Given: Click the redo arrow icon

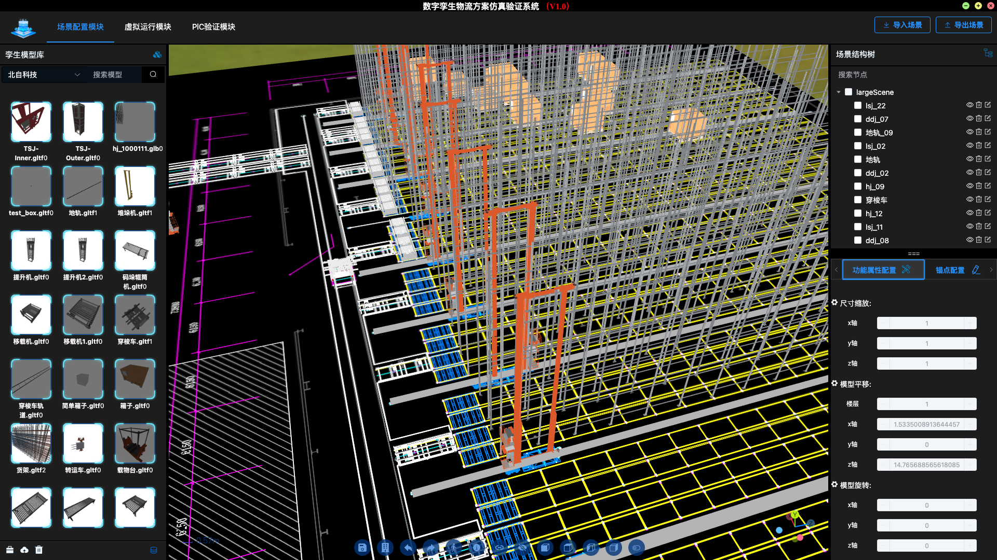Looking at the screenshot, I should pos(430,548).
